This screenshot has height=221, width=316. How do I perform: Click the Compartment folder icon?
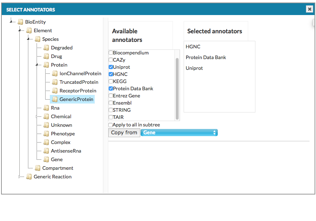tap(38, 168)
